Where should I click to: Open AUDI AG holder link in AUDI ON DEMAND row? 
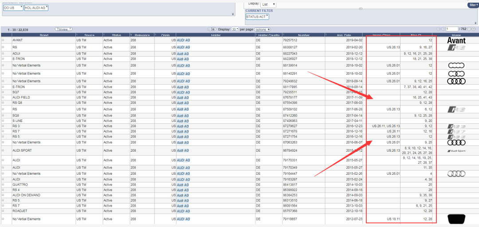pyautogui.click(x=183, y=195)
